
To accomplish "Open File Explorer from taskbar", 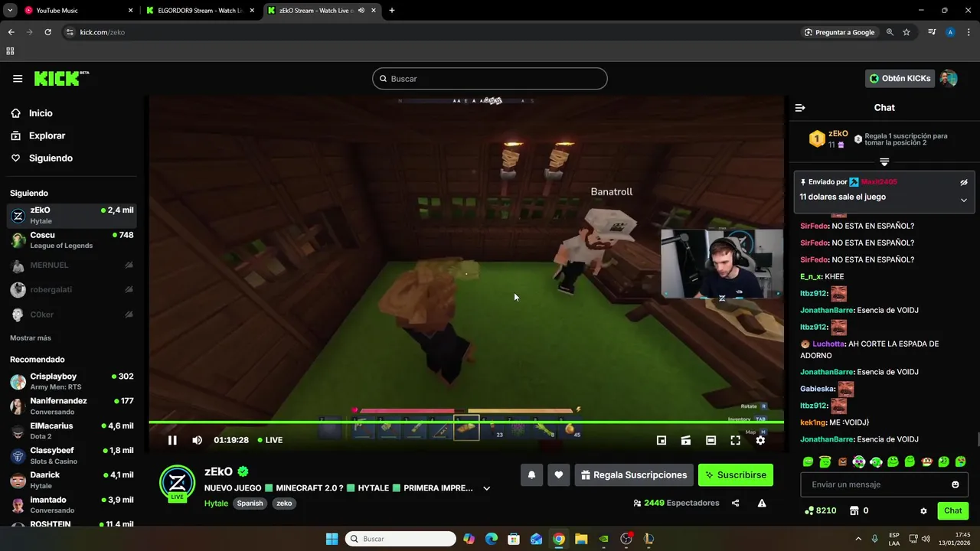I will pos(581,539).
